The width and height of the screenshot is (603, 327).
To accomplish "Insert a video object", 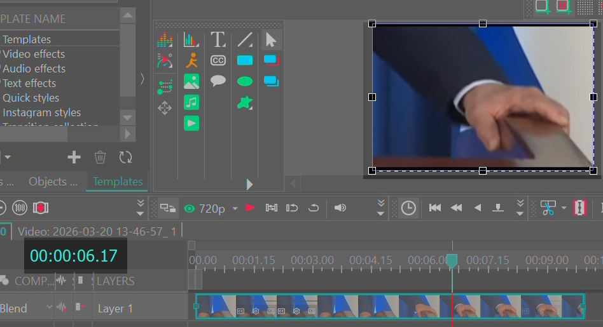I will 191,124.
